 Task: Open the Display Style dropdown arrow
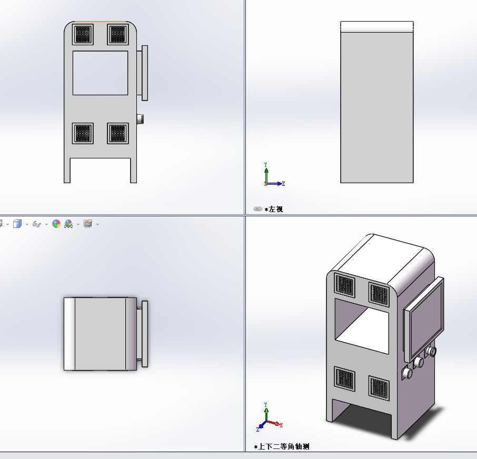click(x=27, y=224)
